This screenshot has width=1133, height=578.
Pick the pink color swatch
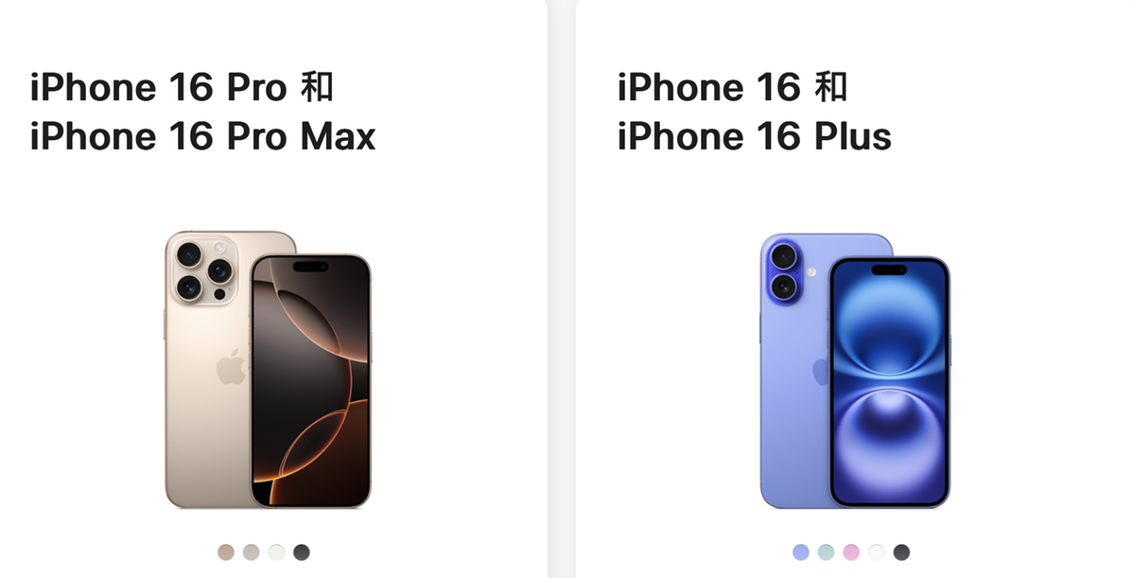[x=851, y=552]
